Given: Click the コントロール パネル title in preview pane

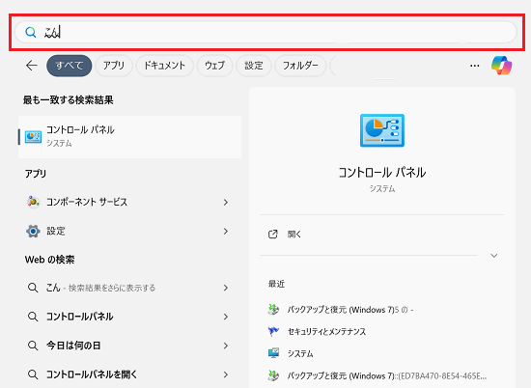Looking at the screenshot, I should tap(382, 173).
